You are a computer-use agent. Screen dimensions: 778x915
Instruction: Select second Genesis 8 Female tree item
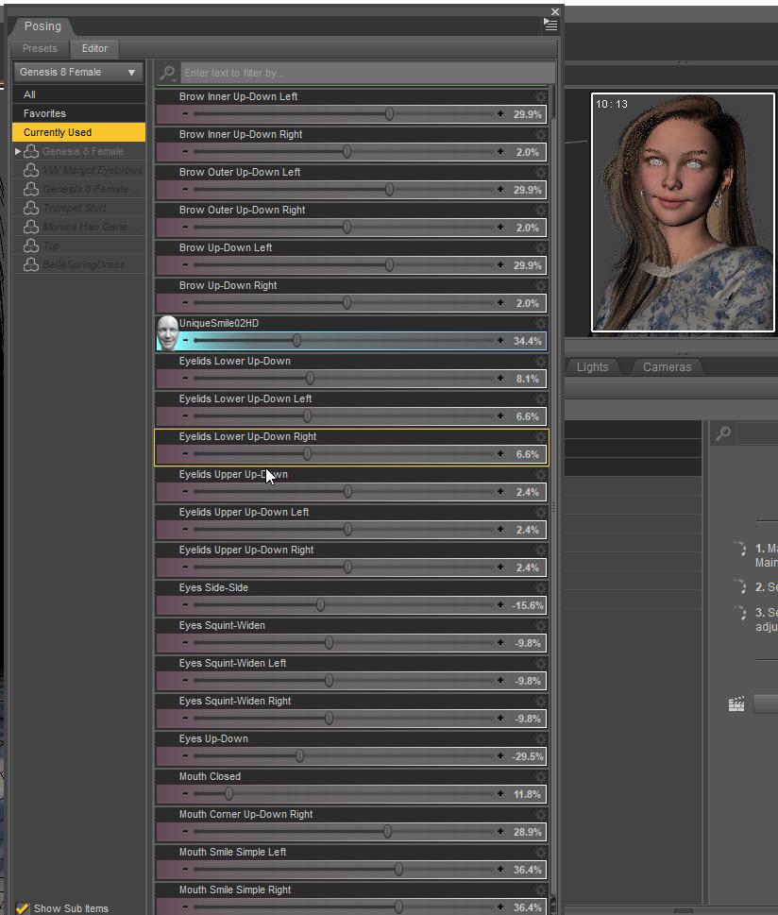(x=78, y=189)
